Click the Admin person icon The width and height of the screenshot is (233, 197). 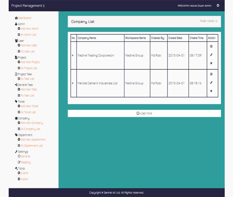16,24
